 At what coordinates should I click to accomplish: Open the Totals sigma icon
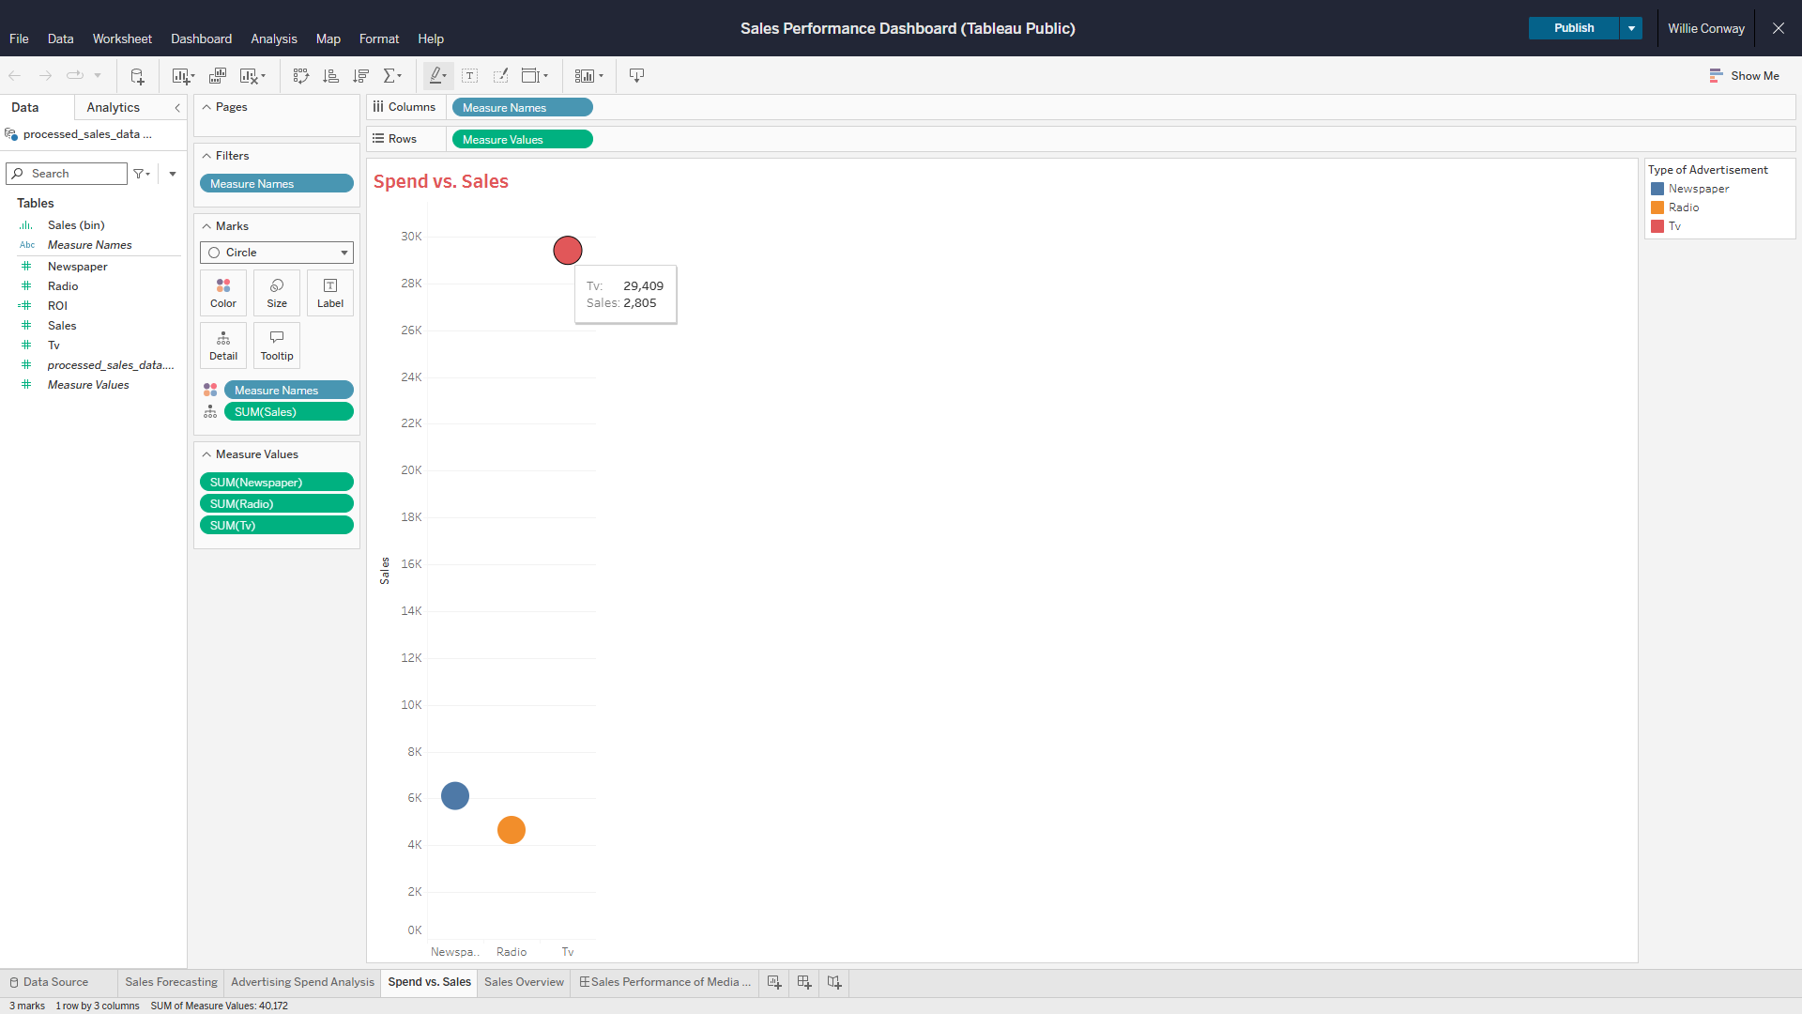coord(392,76)
